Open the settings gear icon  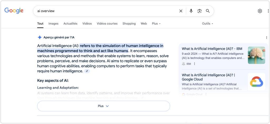[260, 11]
